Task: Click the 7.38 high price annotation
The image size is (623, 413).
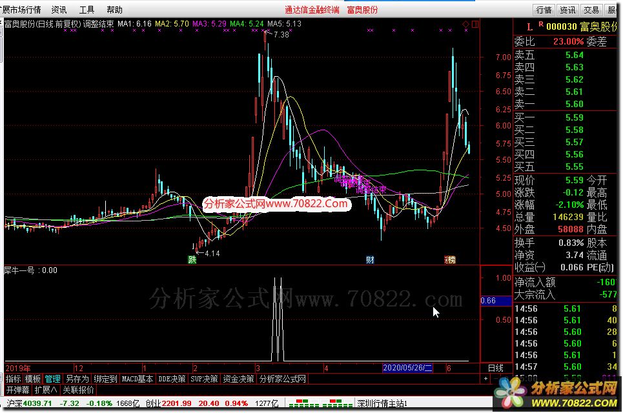Action: point(281,35)
